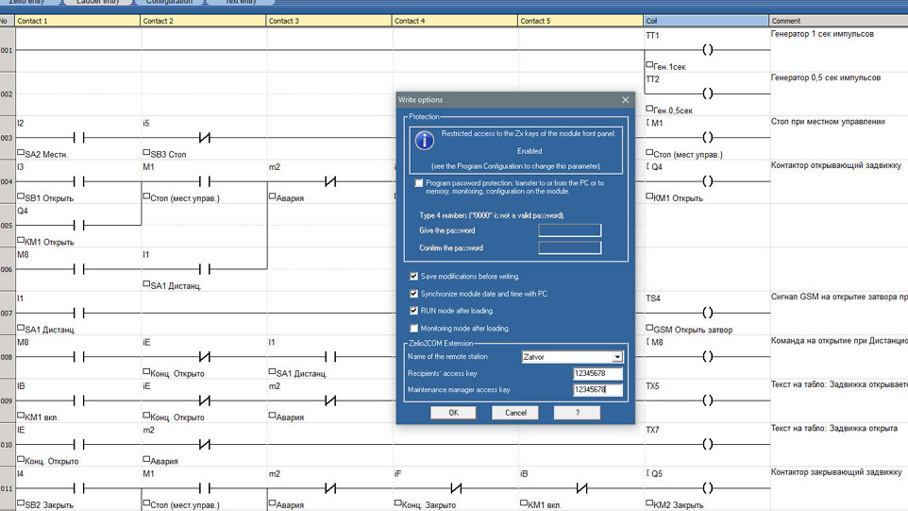The width and height of the screenshot is (908, 511).
Task: Select the m2 contact in row 010
Action: click(x=204, y=444)
